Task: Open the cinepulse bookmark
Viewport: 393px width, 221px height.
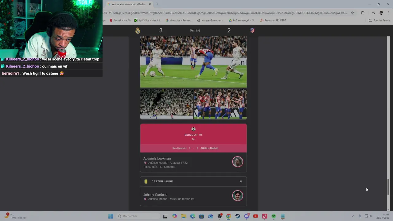Action: tap(179, 20)
